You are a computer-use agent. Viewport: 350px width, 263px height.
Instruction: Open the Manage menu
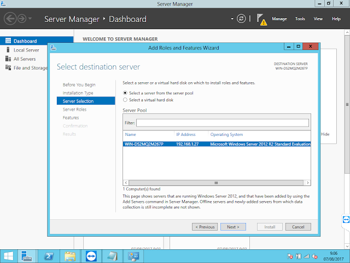(x=279, y=19)
